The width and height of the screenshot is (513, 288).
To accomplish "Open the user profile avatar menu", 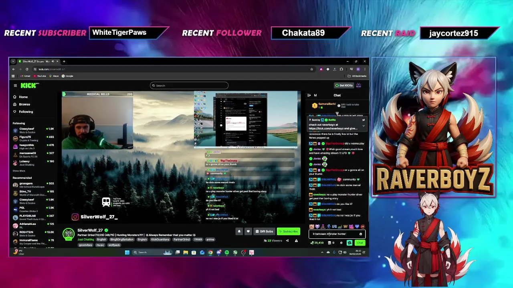I will point(359,85).
